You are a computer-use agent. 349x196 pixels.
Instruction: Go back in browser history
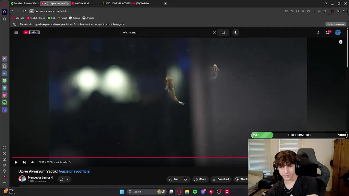12,11
